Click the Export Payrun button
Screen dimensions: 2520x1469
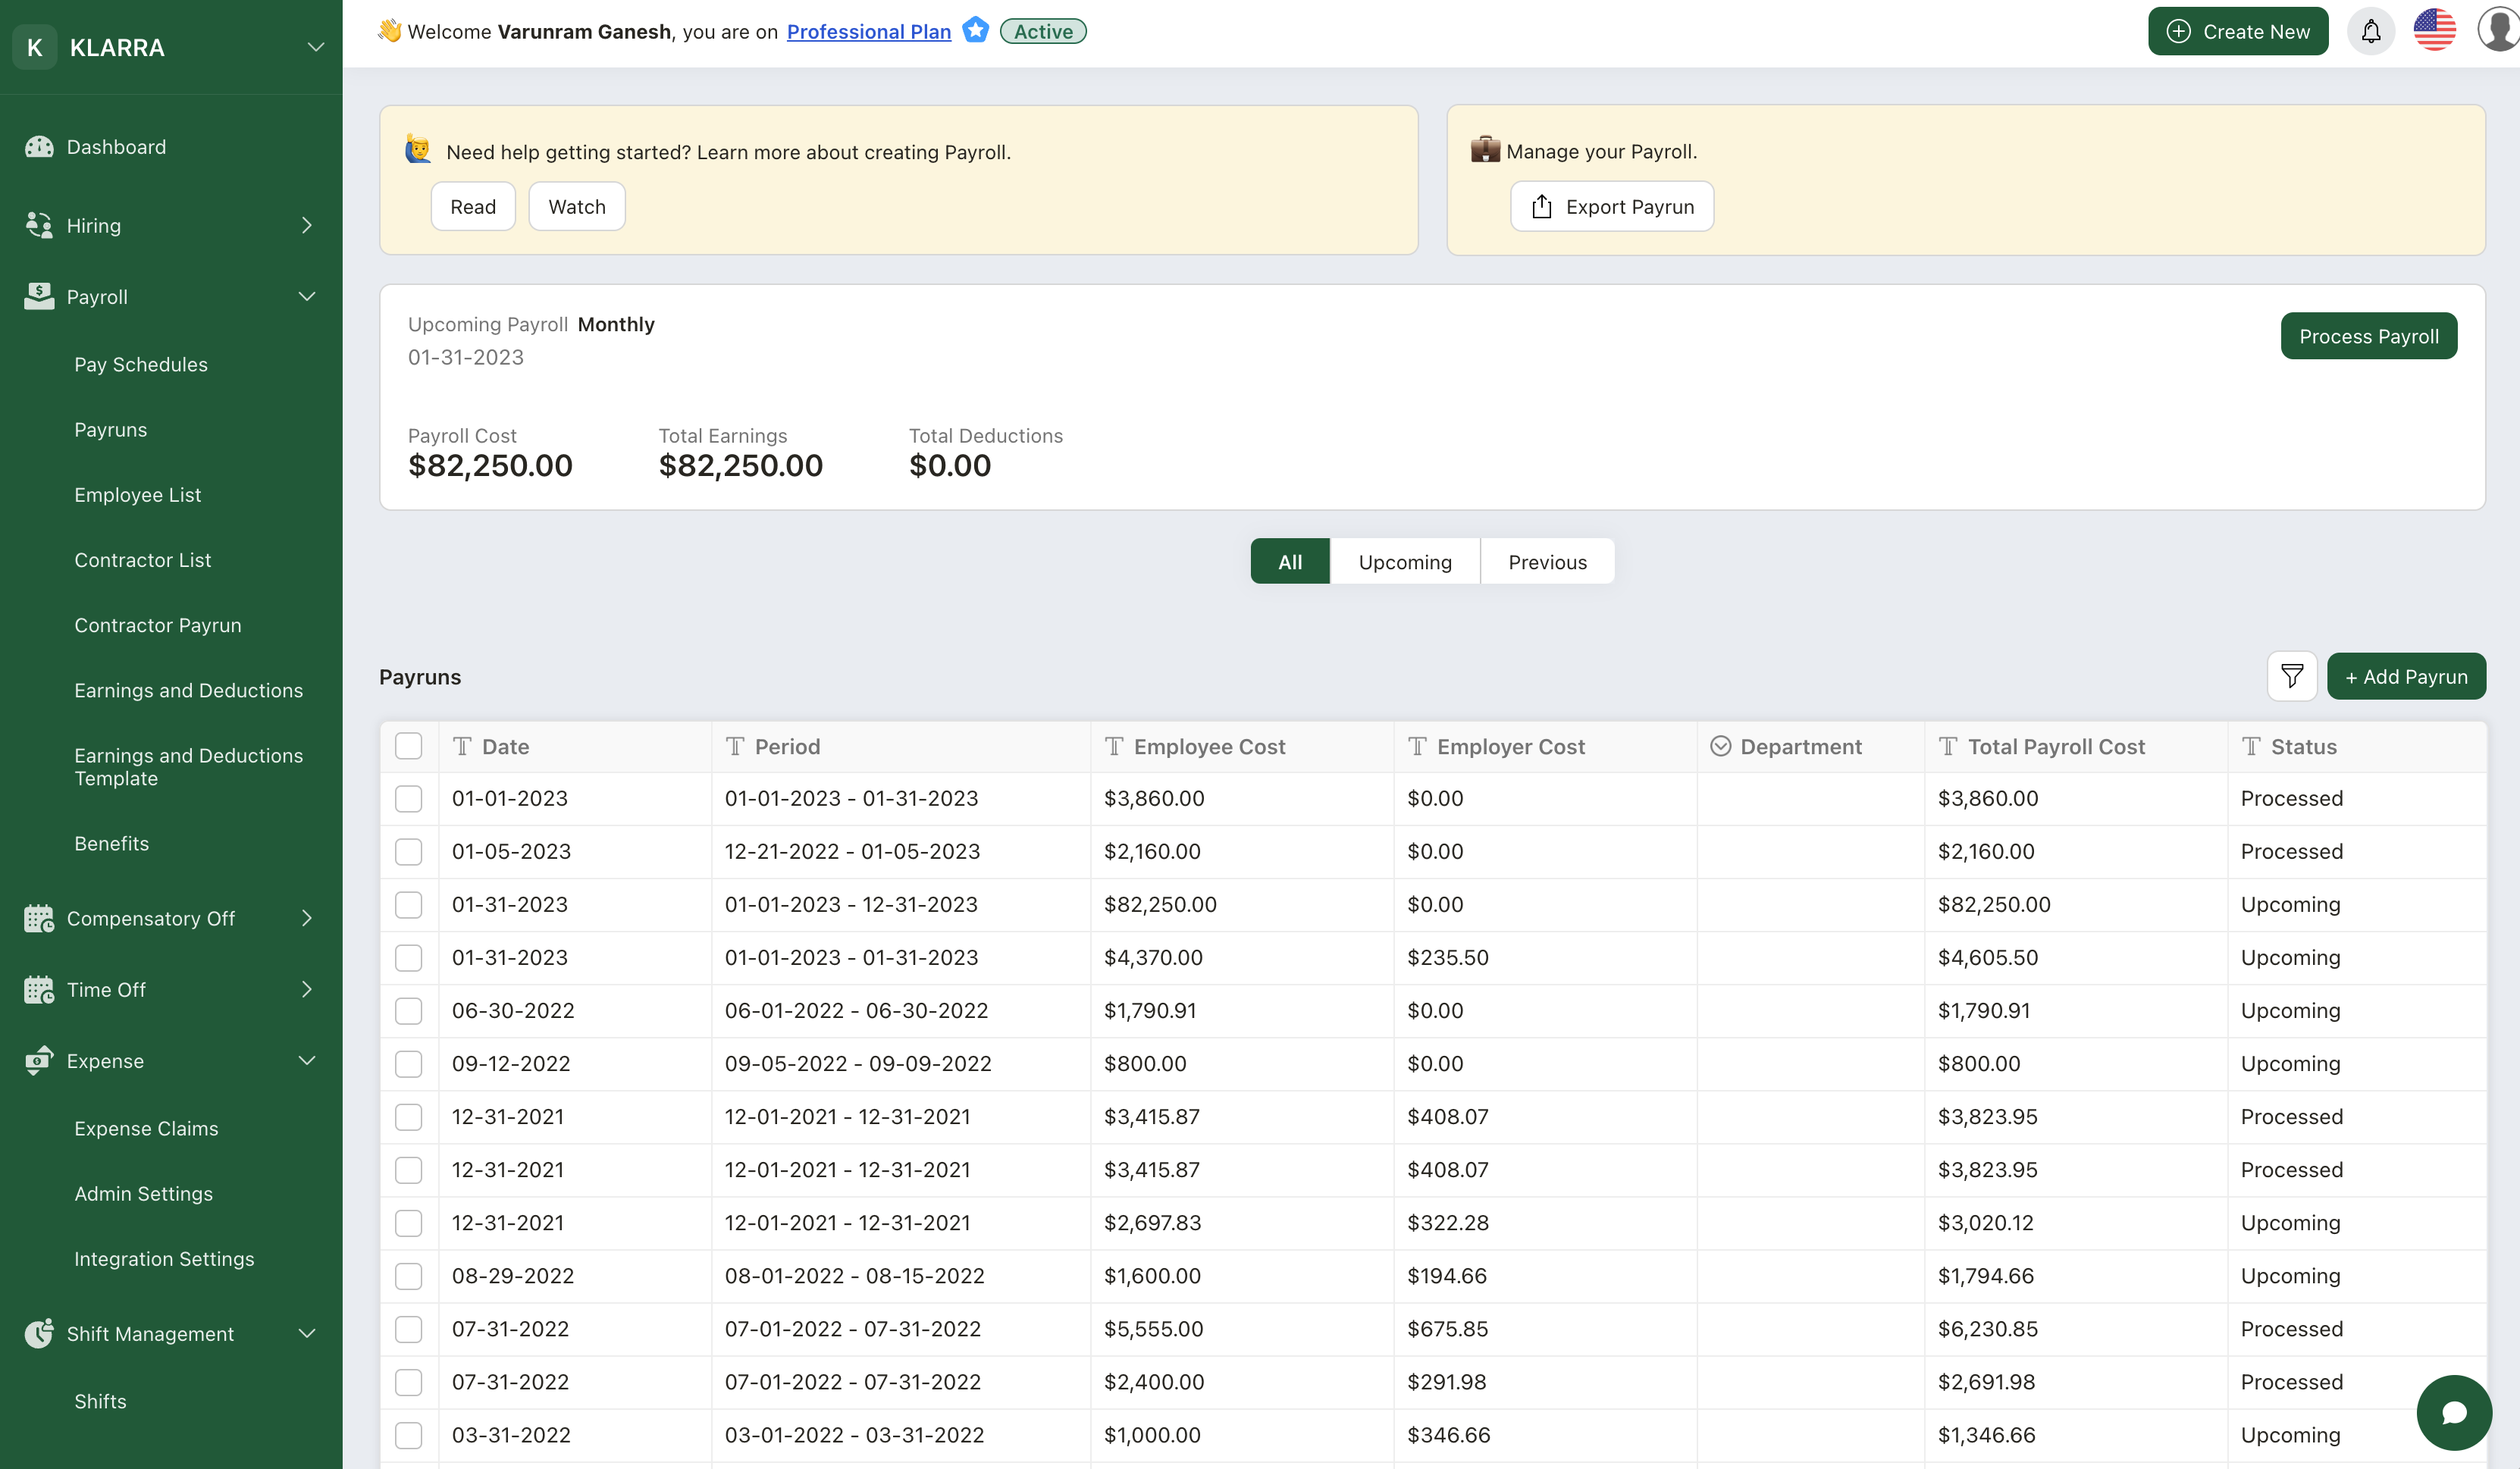(1611, 207)
